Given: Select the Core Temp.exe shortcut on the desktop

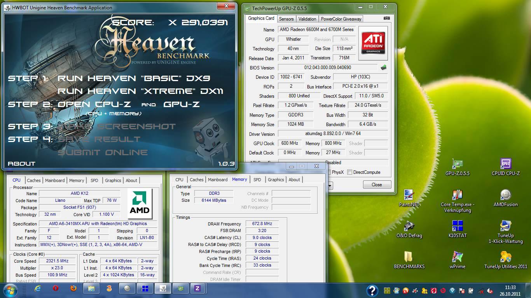Looking at the screenshot, I should (x=457, y=201).
